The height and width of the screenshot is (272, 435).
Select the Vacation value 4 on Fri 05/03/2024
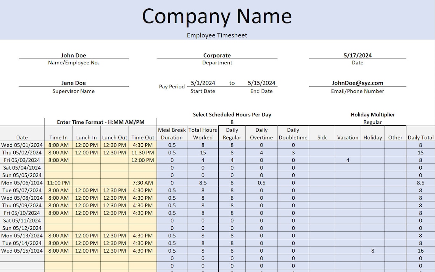(x=348, y=160)
